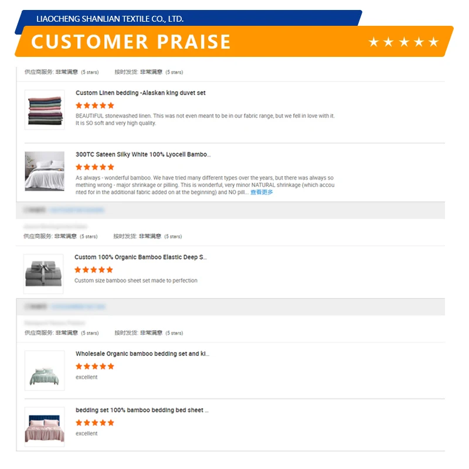Open the white Lyocell bamboo bedding thumbnail

[x=45, y=171]
